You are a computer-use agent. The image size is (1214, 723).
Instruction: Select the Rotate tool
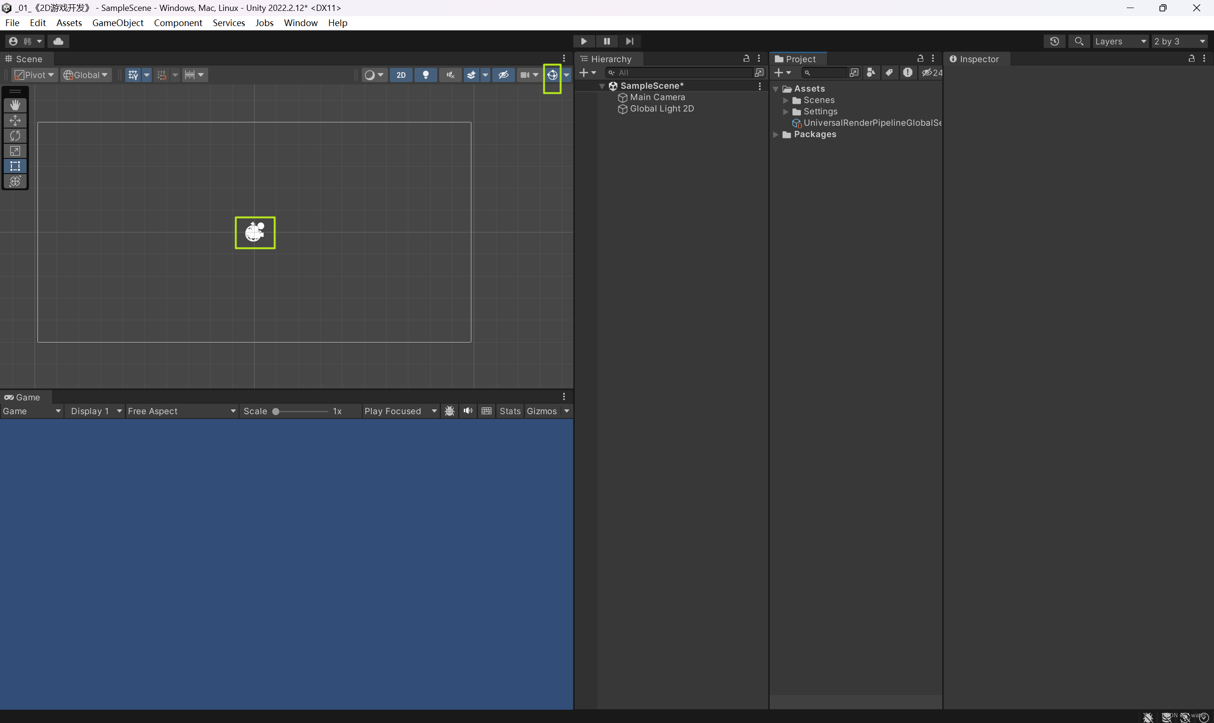click(15, 135)
